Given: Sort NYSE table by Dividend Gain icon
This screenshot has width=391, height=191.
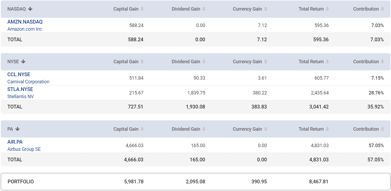Looking at the screenshot, I should [x=204, y=62].
